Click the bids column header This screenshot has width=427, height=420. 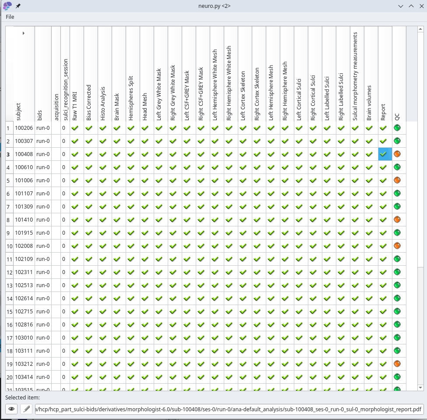coord(43,74)
